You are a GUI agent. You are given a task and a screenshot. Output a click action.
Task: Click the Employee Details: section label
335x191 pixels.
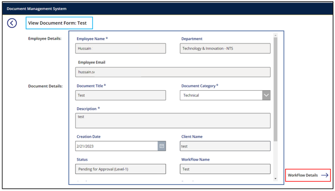pos(45,39)
